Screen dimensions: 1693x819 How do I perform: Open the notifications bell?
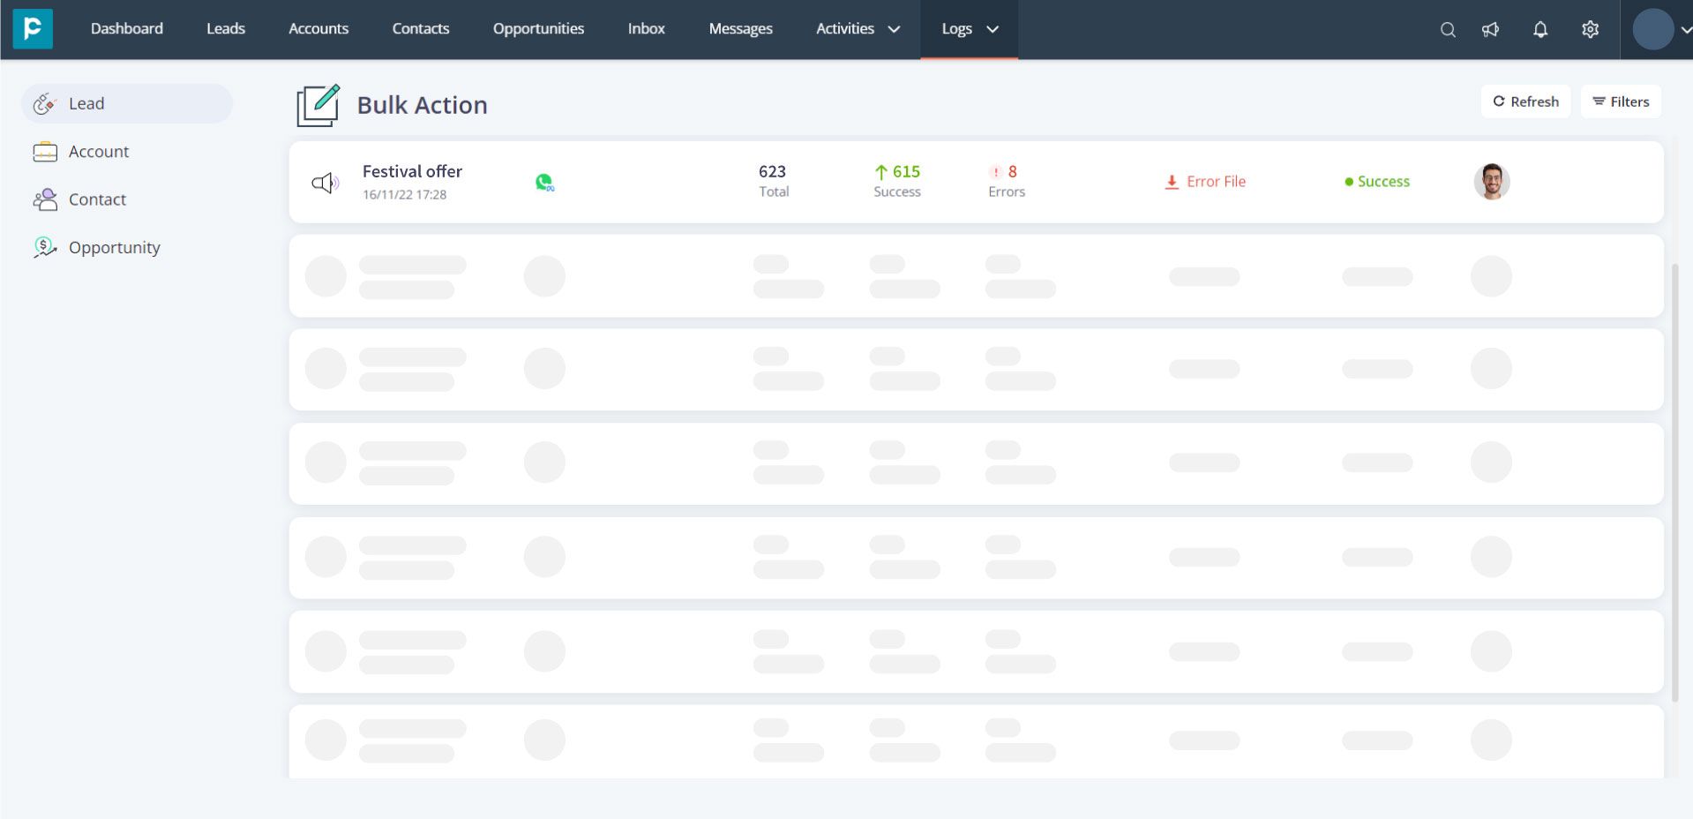(x=1540, y=29)
